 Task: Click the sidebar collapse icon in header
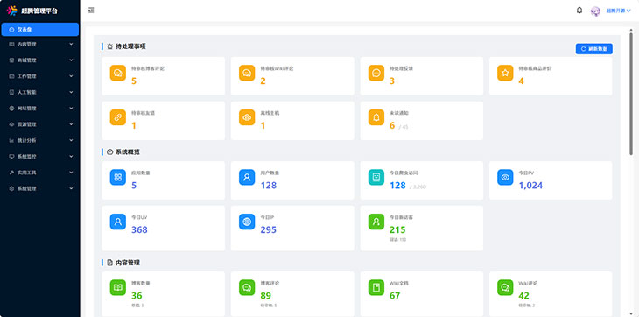point(91,11)
